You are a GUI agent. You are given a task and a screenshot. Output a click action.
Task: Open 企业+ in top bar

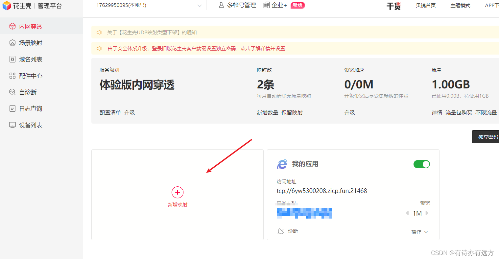tap(275, 5)
